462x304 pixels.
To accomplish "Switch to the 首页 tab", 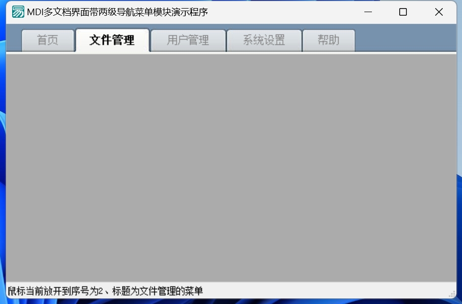I will [x=48, y=40].
